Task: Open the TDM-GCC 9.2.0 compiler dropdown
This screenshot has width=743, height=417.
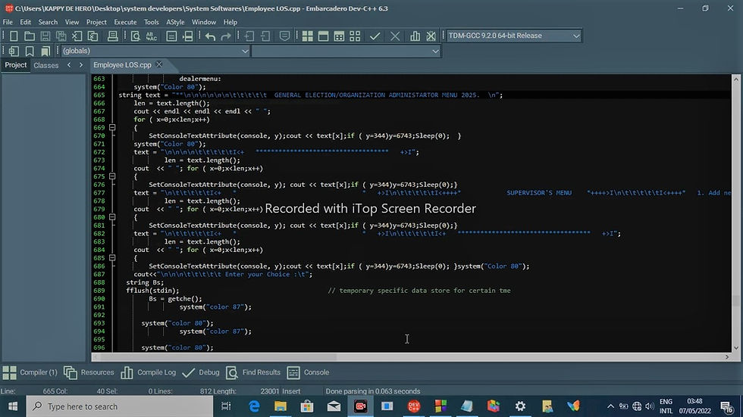Action: pos(514,36)
